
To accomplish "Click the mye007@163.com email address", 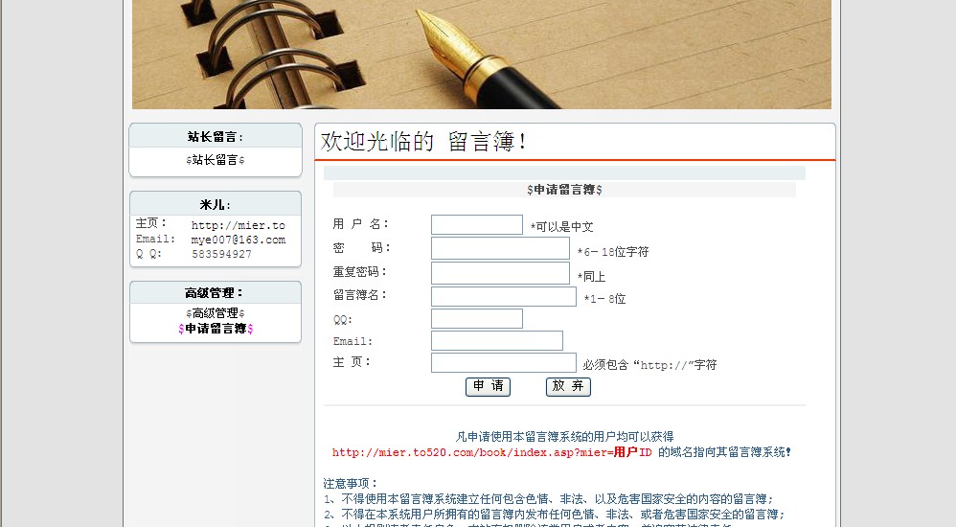I will 238,240.
